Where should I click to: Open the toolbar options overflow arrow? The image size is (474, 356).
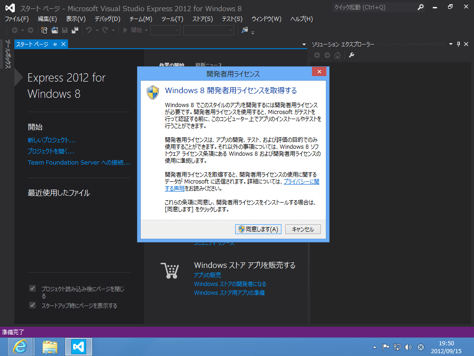(253, 32)
